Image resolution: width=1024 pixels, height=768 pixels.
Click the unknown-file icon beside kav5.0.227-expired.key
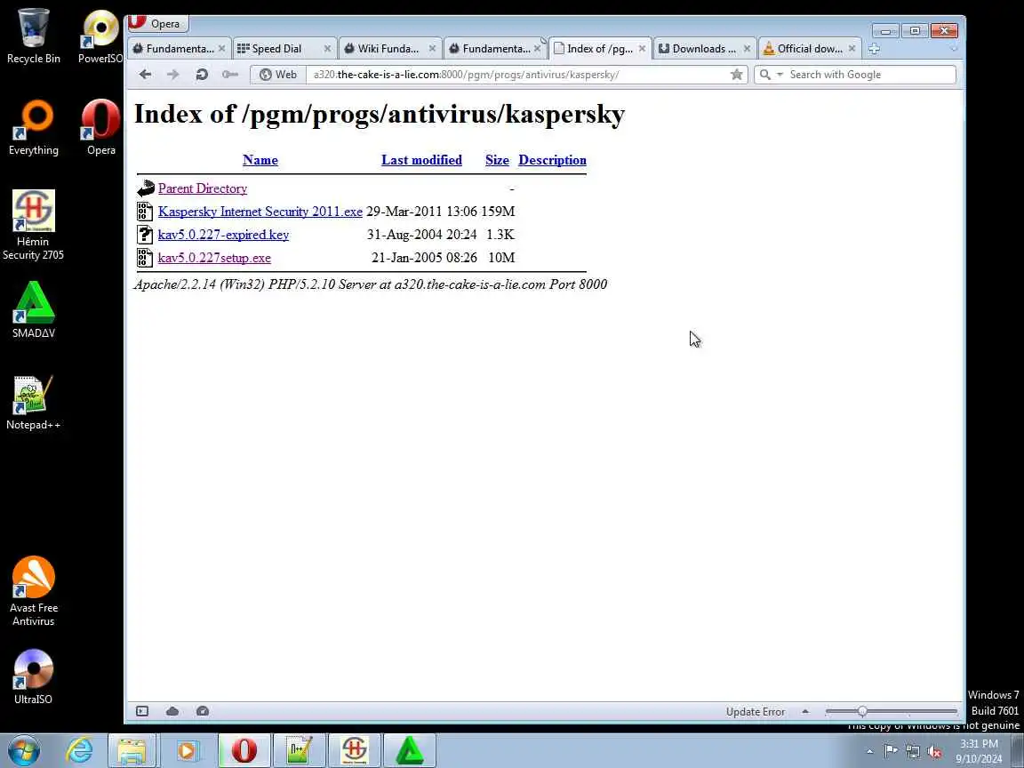(x=144, y=235)
